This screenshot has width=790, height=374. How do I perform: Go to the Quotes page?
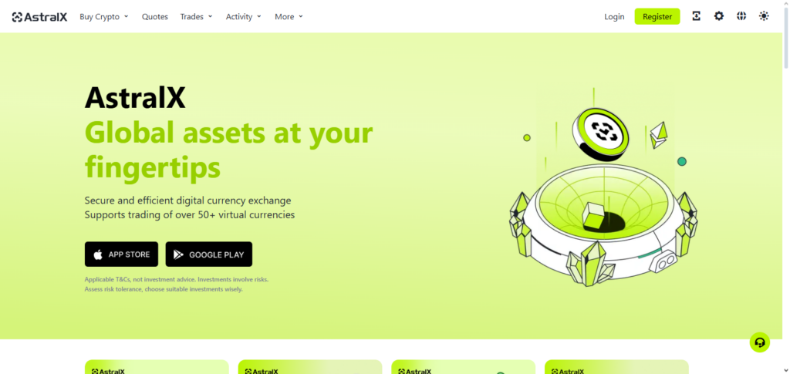[x=154, y=17]
